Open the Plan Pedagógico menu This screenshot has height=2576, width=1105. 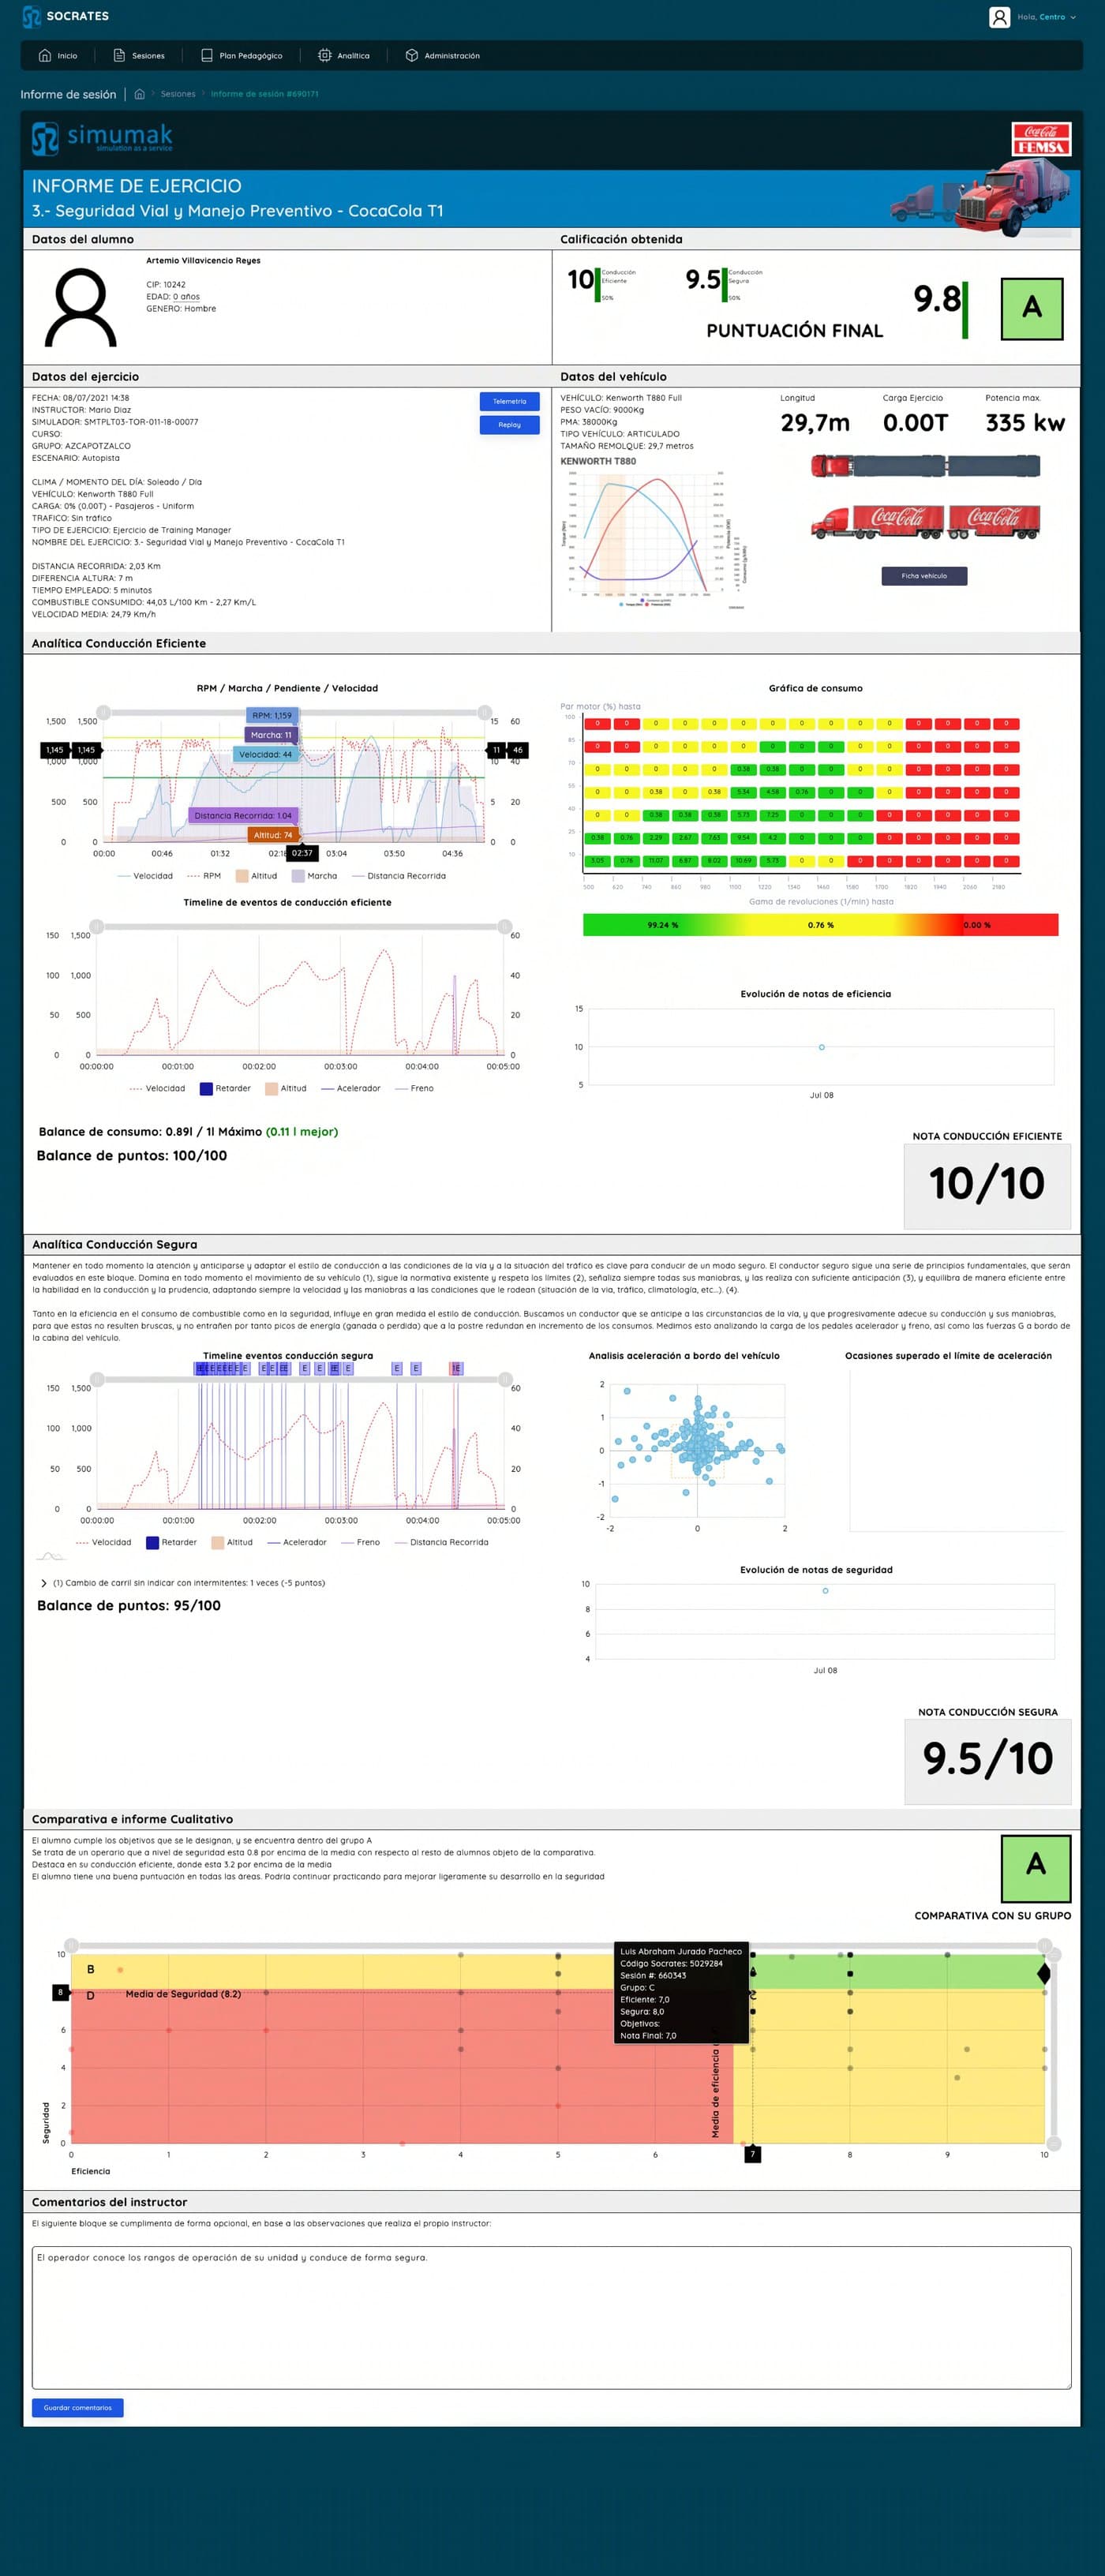click(242, 56)
